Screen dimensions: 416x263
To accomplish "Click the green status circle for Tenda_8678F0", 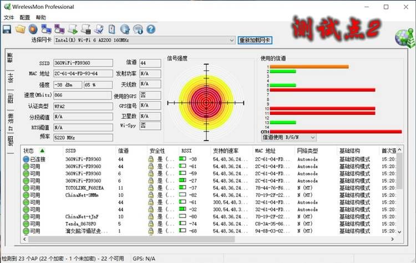I will coord(26,224).
